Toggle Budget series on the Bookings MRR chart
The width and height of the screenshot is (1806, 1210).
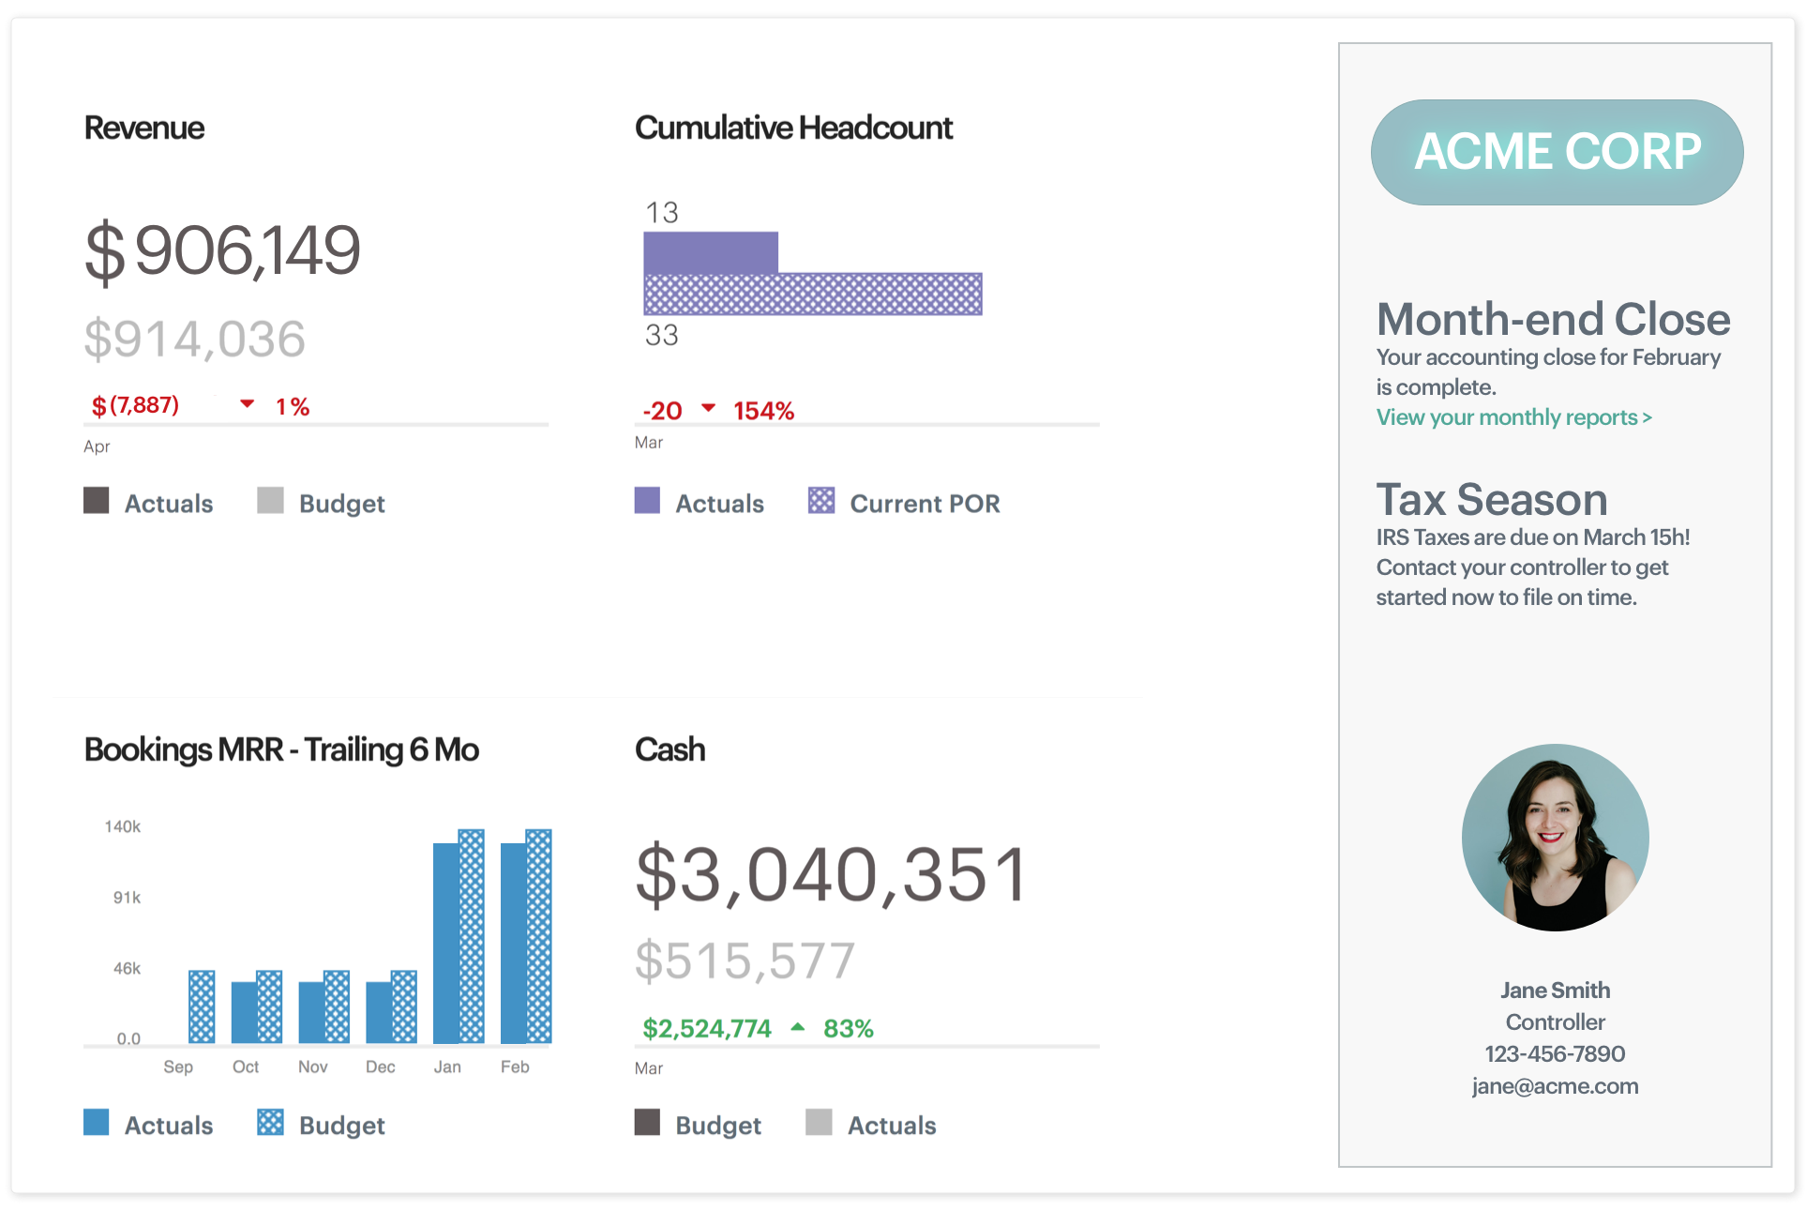coord(341,1125)
